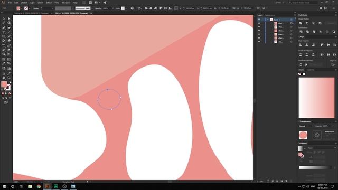338x190 pixels.
Task: Open File Explorer from Windows taskbar
Action: pyautogui.click(x=30, y=186)
